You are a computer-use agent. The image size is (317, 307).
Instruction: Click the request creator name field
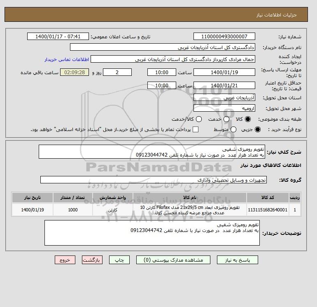pos(173,59)
